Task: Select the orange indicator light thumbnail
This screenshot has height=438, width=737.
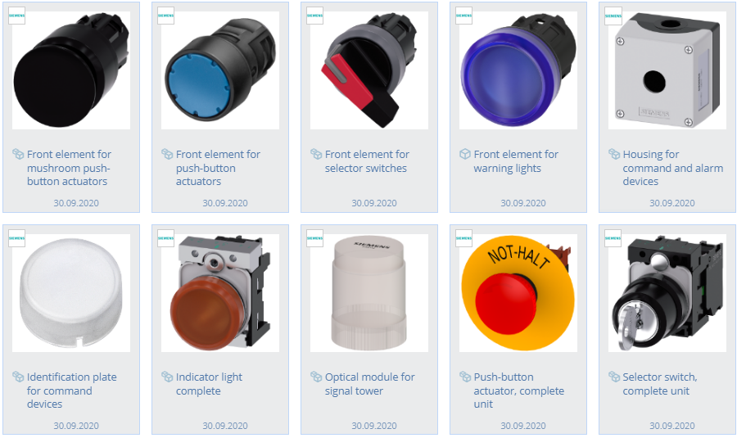Action: pos(220,293)
